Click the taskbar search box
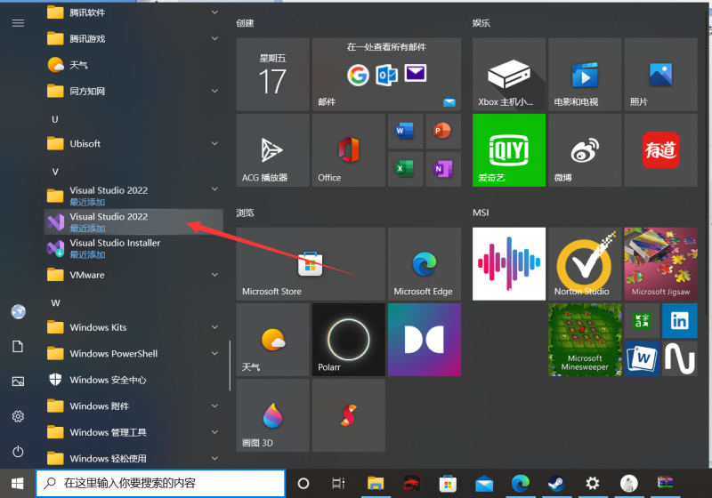712x498 pixels. (160, 483)
